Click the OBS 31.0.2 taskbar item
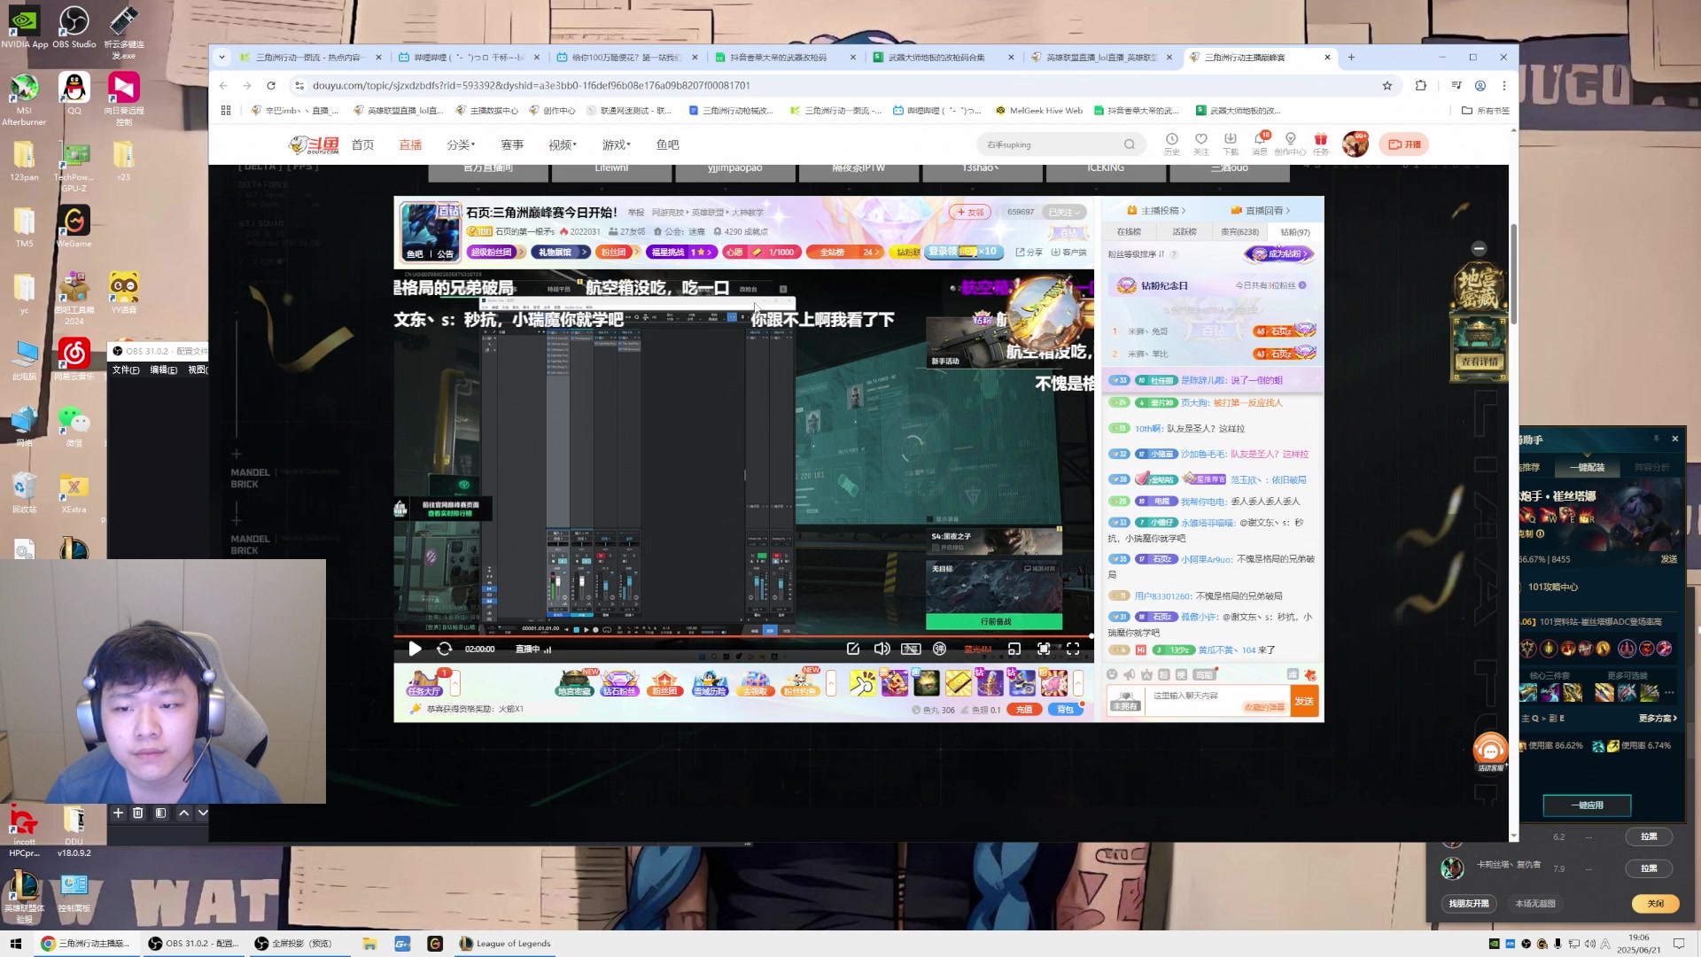 (193, 944)
